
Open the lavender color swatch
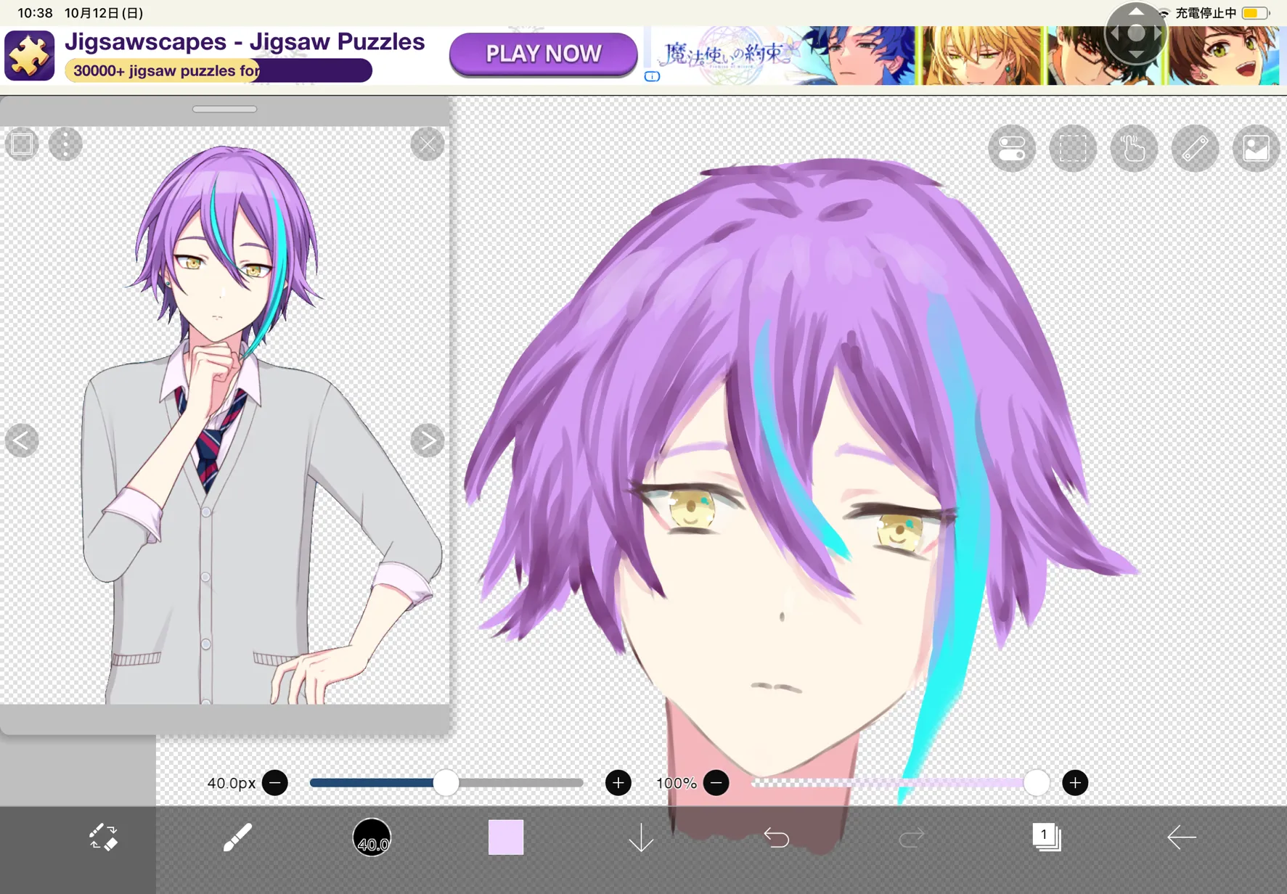pos(506,837)
